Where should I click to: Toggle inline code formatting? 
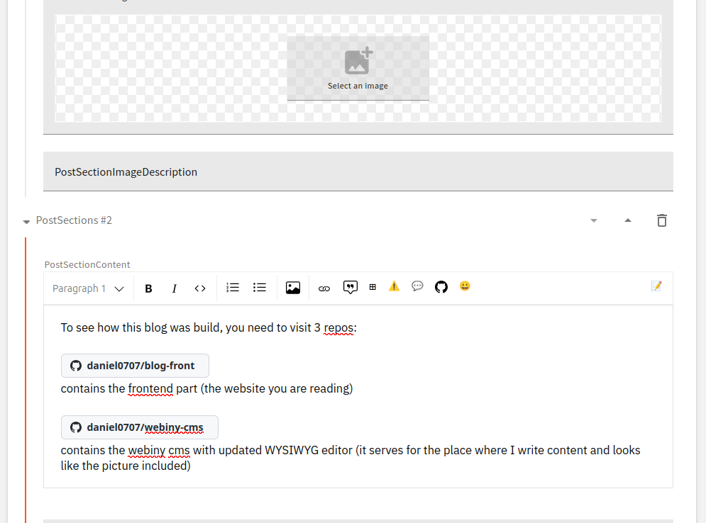[199, 288]
